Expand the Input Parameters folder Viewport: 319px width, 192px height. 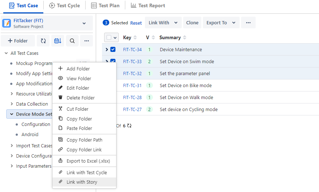tap(12, 166)
